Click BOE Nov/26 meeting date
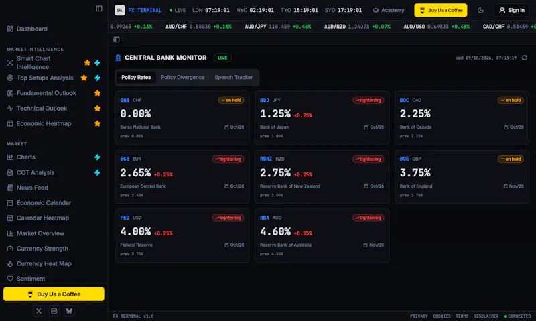The image size is (536, 321). pos(513,186)
